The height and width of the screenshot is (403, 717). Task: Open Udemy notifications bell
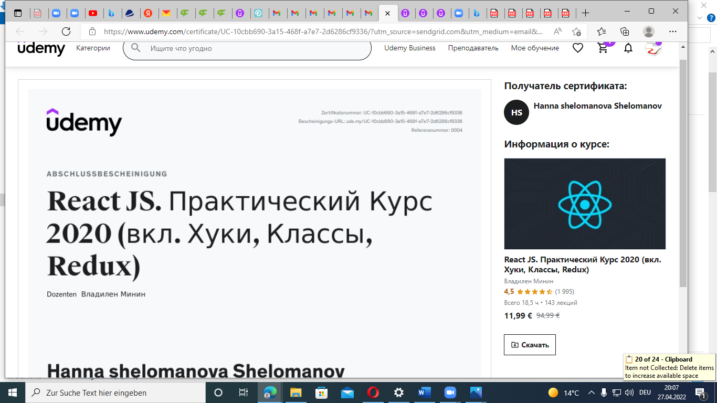tap(628, 48)
